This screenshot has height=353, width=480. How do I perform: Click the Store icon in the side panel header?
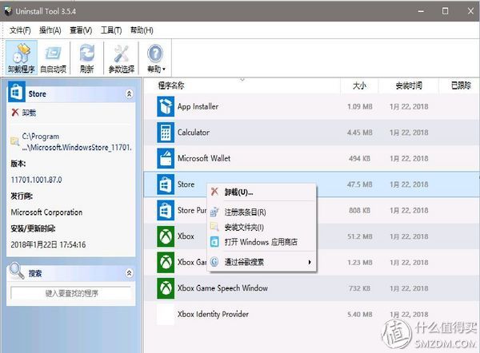[16, 92]
